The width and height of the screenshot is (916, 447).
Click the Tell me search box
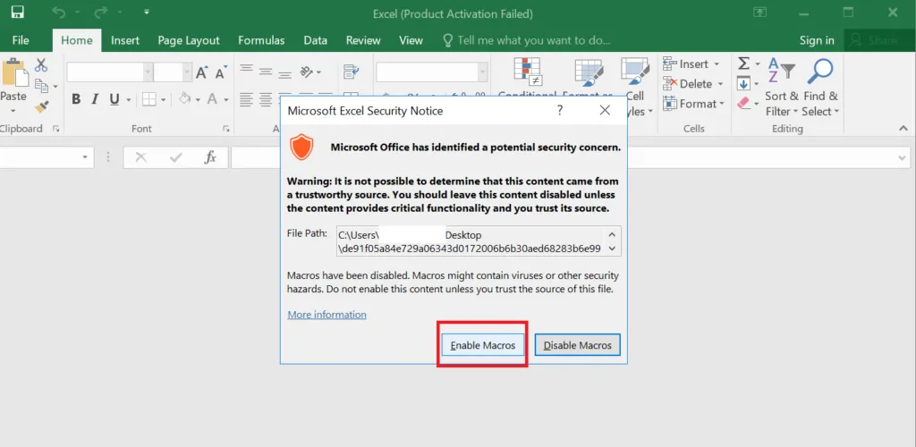click(527, 40)
